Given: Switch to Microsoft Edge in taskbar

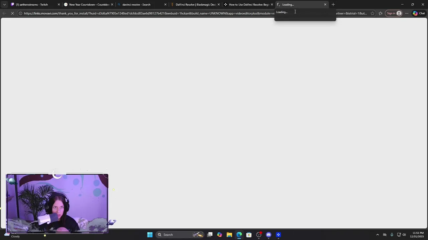Looking at the screenshot, I should point(239,235).
